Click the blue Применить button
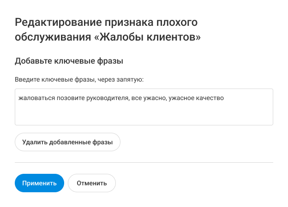The image size is (288, 207). 39,183
